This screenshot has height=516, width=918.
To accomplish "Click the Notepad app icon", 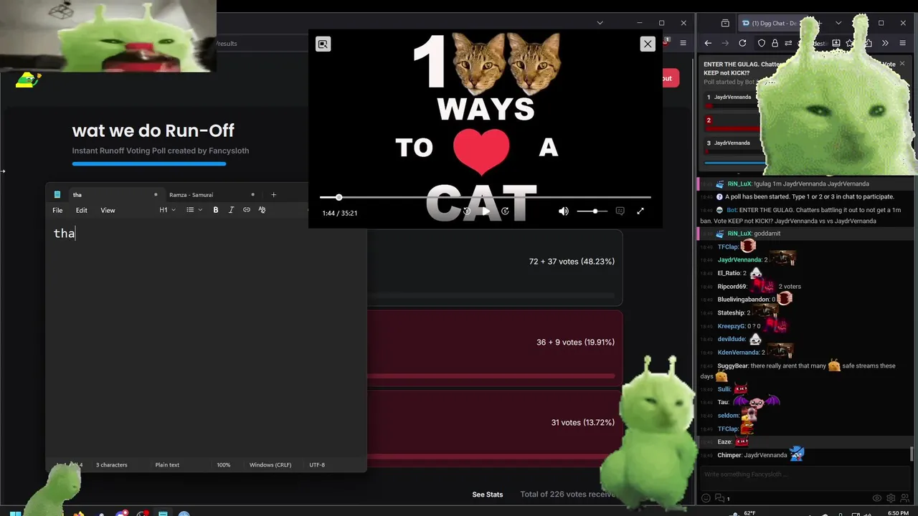I will 57,195.
